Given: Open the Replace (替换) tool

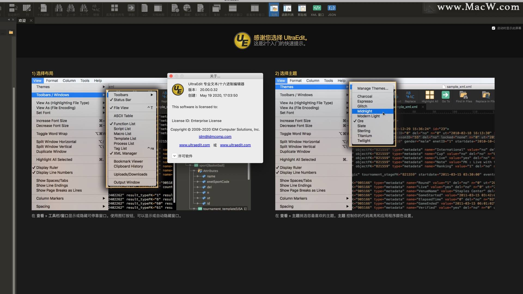Looking at the screenshot, I should [96, 10].
